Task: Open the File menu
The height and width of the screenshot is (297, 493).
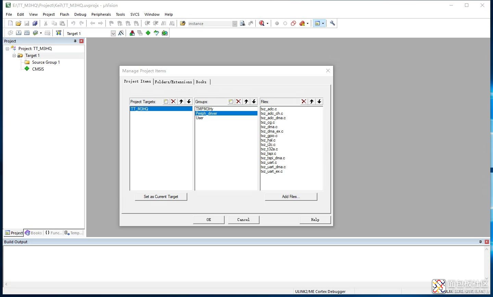Action: [x=9, y=14]
